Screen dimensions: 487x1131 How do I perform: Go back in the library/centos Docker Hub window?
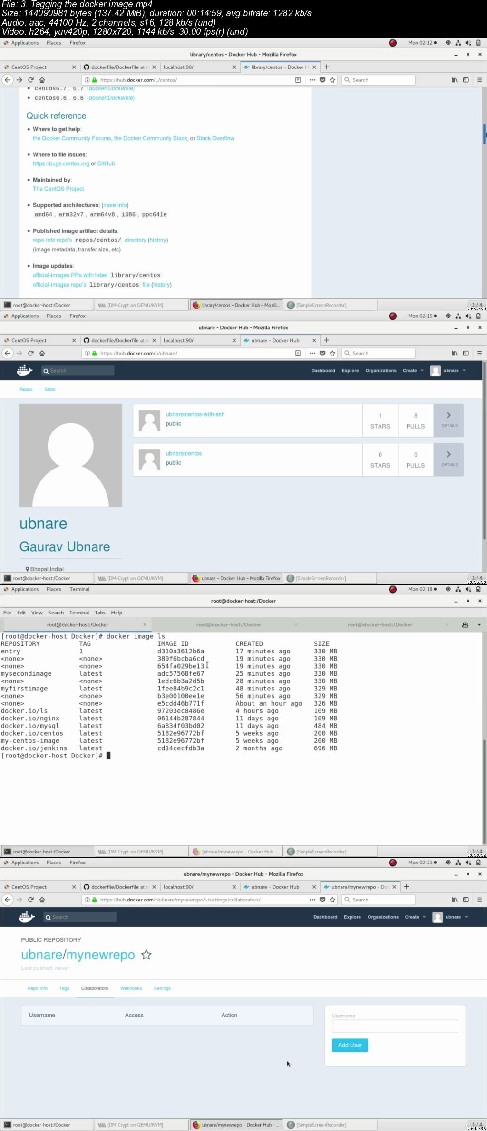click(x=8, y=80)
